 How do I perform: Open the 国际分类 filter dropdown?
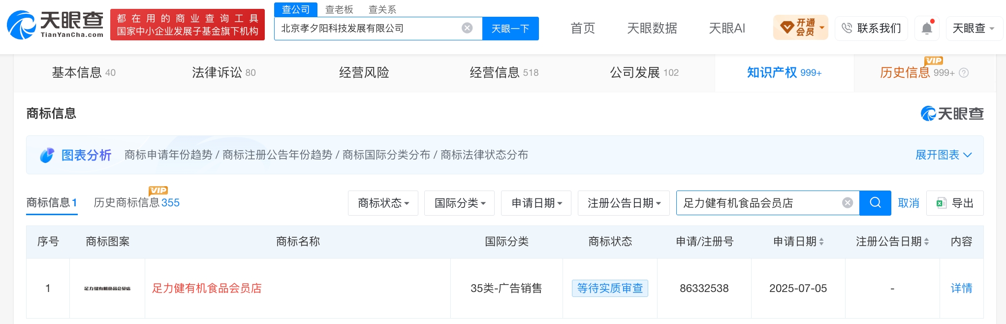pos(460,203)
